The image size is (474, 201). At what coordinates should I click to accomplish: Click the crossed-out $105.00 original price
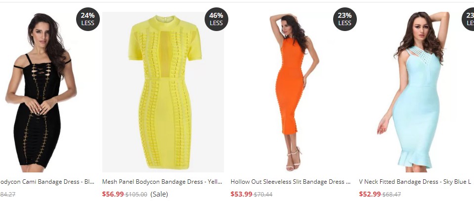click(136, 195)
